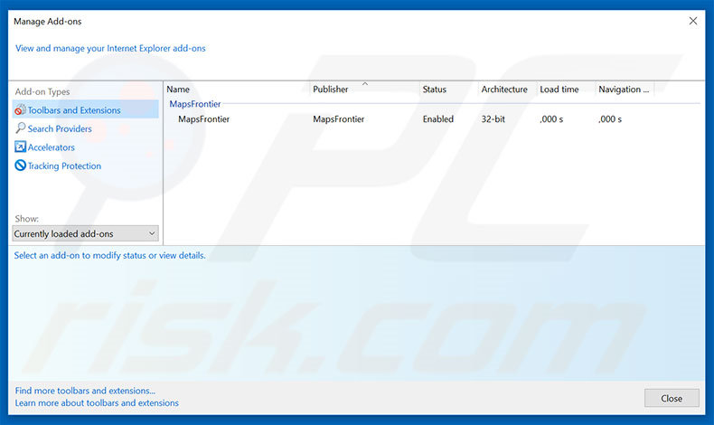Viewport: 714px width, 425px height.
Task: Open Find more toolbars and extensions link
Action: (x=85, y=391)
